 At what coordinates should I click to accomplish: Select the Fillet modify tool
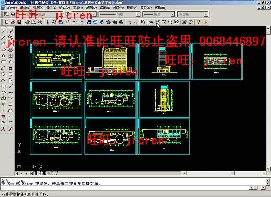coord(11,123)
